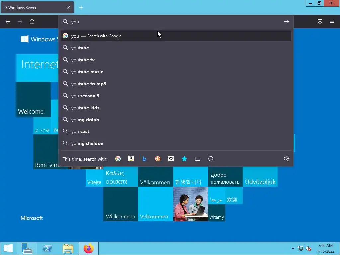Select the 'you cast' suggestion
This screenshot has width=340, height=255.
click(176, 131)
